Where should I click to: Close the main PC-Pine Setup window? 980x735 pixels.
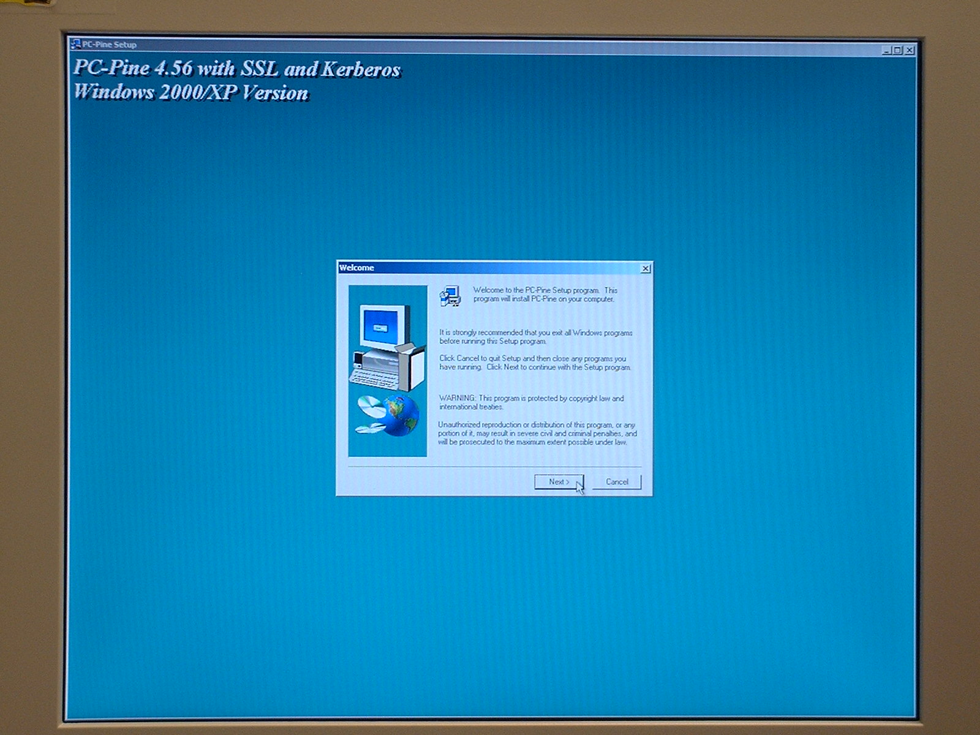[910, 50]
